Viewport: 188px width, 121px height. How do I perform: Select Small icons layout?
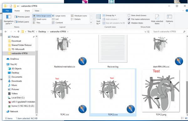coord(40,19)
